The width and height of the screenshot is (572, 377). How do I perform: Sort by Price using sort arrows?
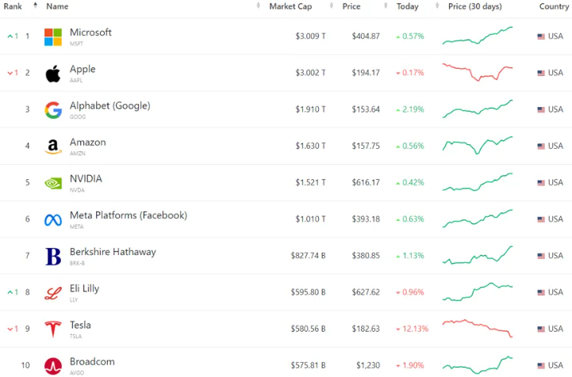point(386,5)
